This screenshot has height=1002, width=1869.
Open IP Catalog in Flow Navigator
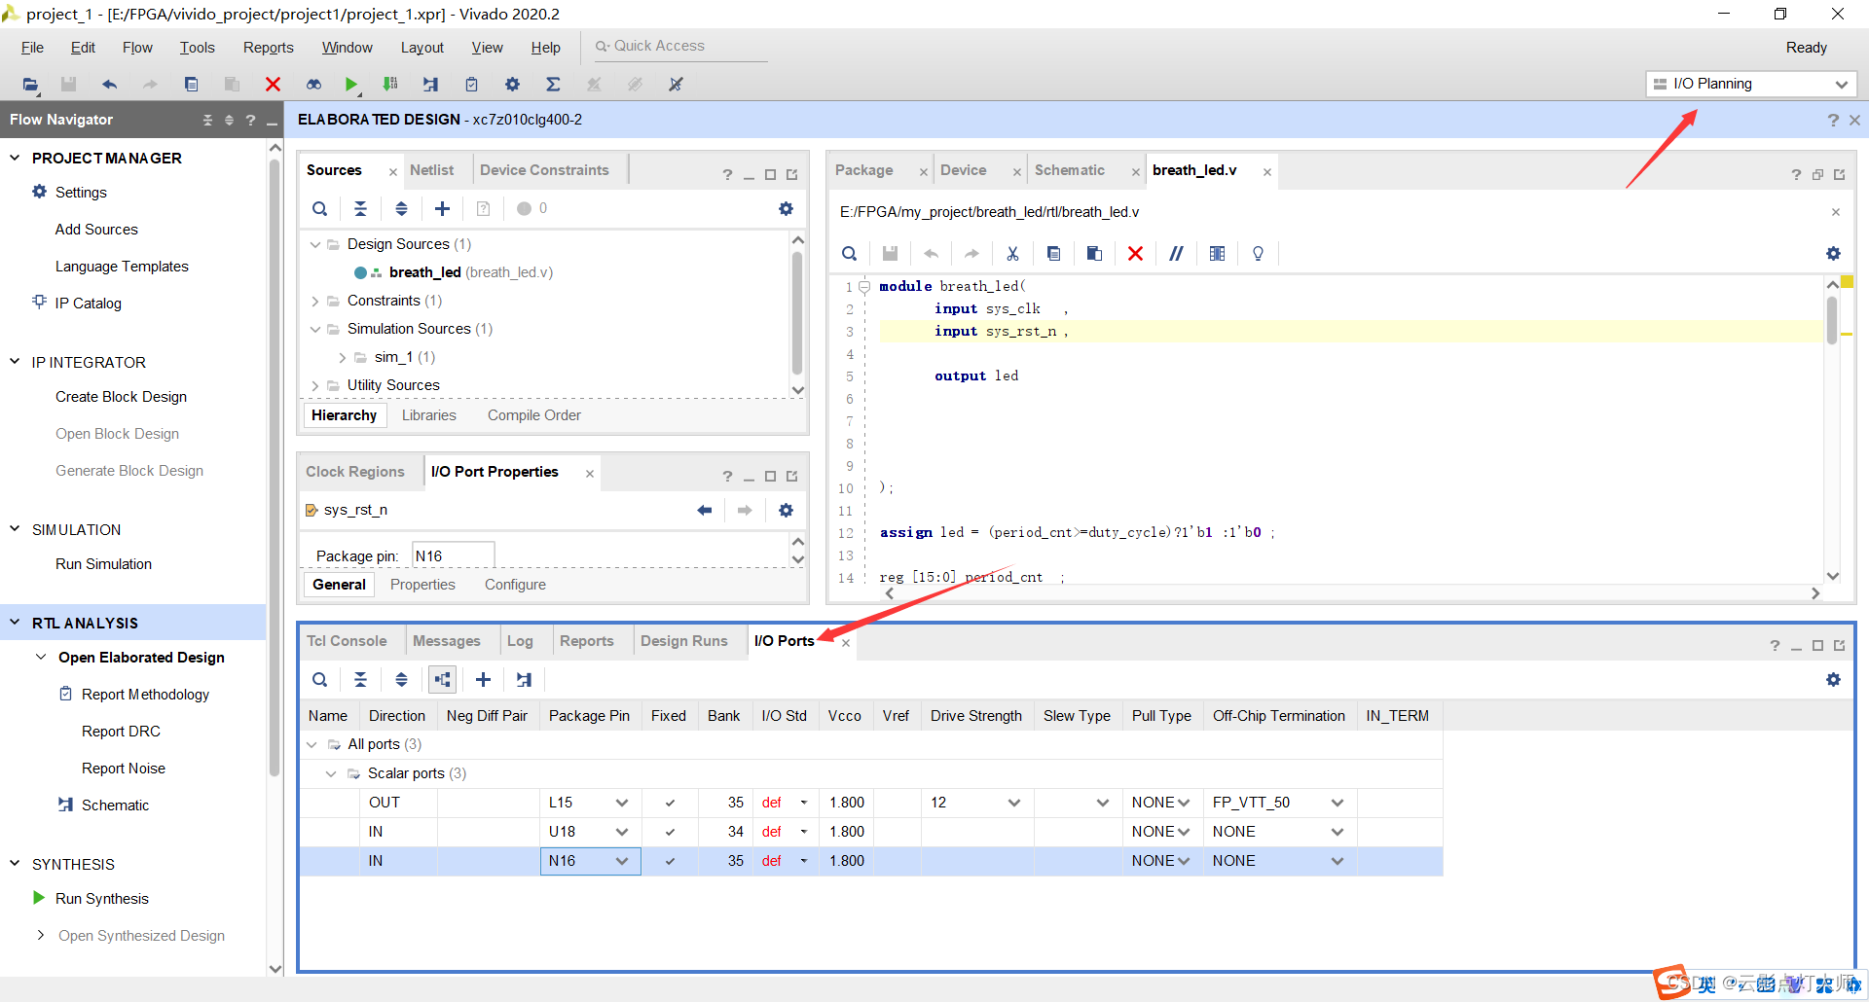(x=89, y=304)
